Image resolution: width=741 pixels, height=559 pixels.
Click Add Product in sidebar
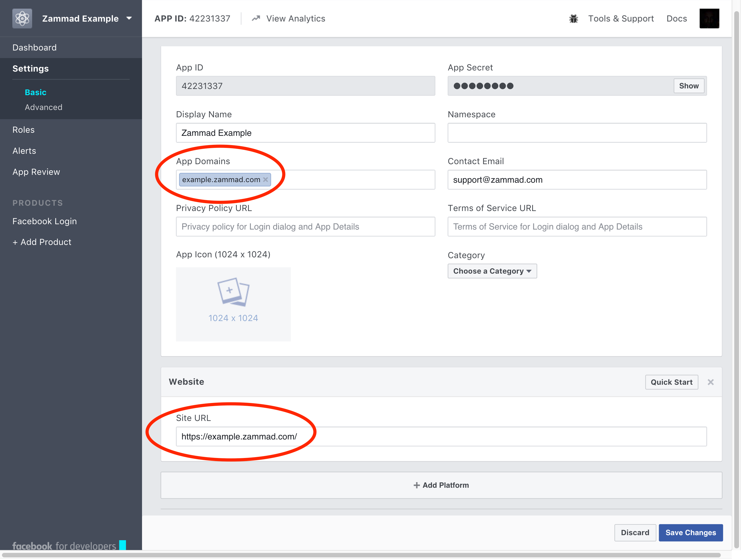click(42, 242)
